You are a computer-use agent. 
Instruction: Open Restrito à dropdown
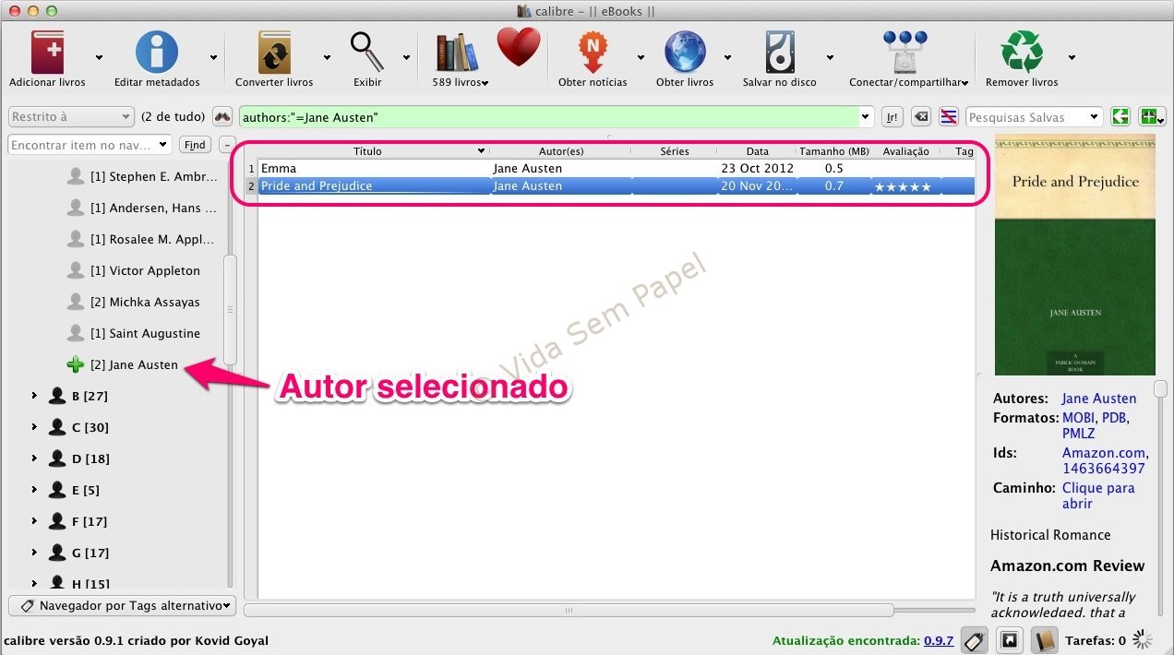[x=71, y=117]
